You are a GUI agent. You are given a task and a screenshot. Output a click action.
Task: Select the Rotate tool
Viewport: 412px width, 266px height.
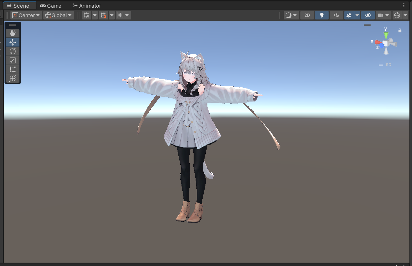(x=13, y=51)
